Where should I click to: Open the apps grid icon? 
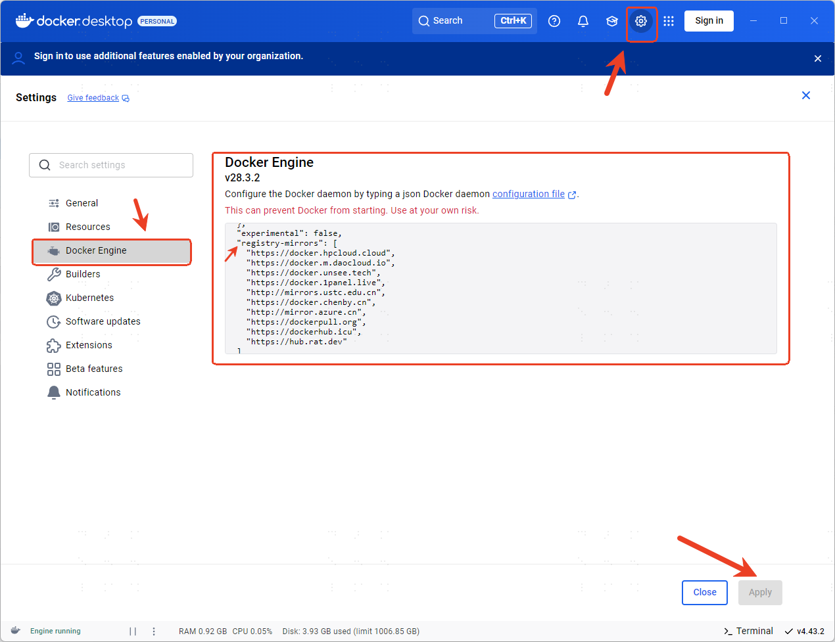coord(669,21)
